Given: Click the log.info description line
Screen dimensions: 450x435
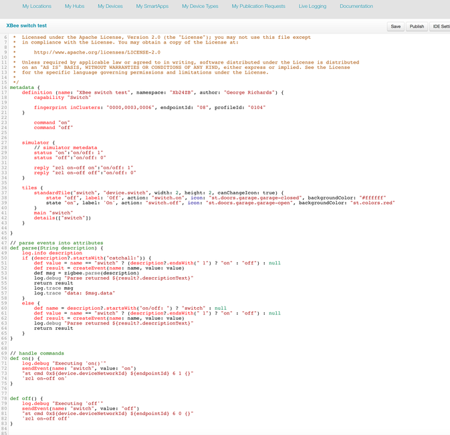Looking at the screenshot, I should tap(52, 253).
